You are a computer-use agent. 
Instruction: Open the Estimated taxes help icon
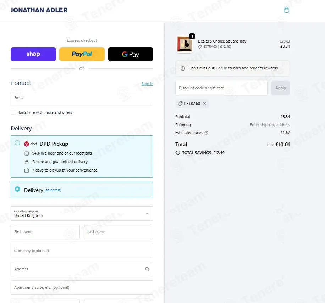pyautogui.click(x=206, y=133)
